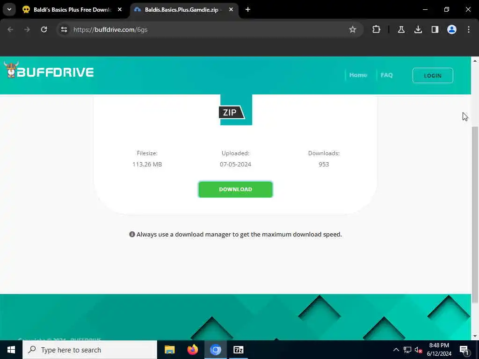Open the Extensions puzzle icon
The width and height of the screenshot is (479, 359).
377,29
